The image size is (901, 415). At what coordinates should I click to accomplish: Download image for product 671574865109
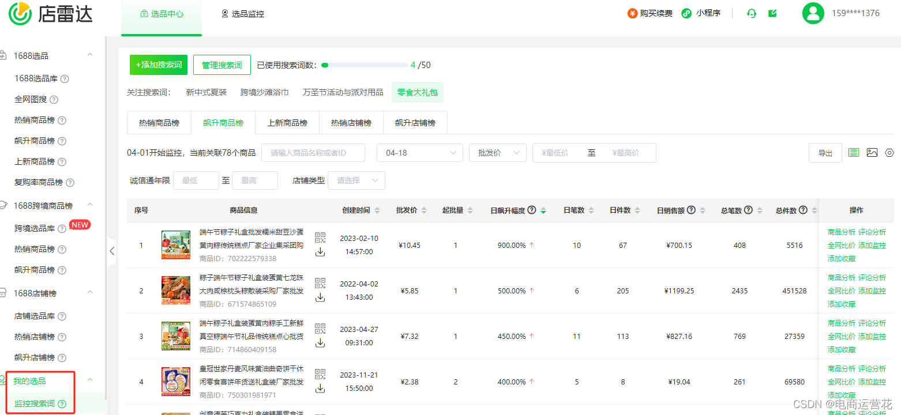coord(320,297)
